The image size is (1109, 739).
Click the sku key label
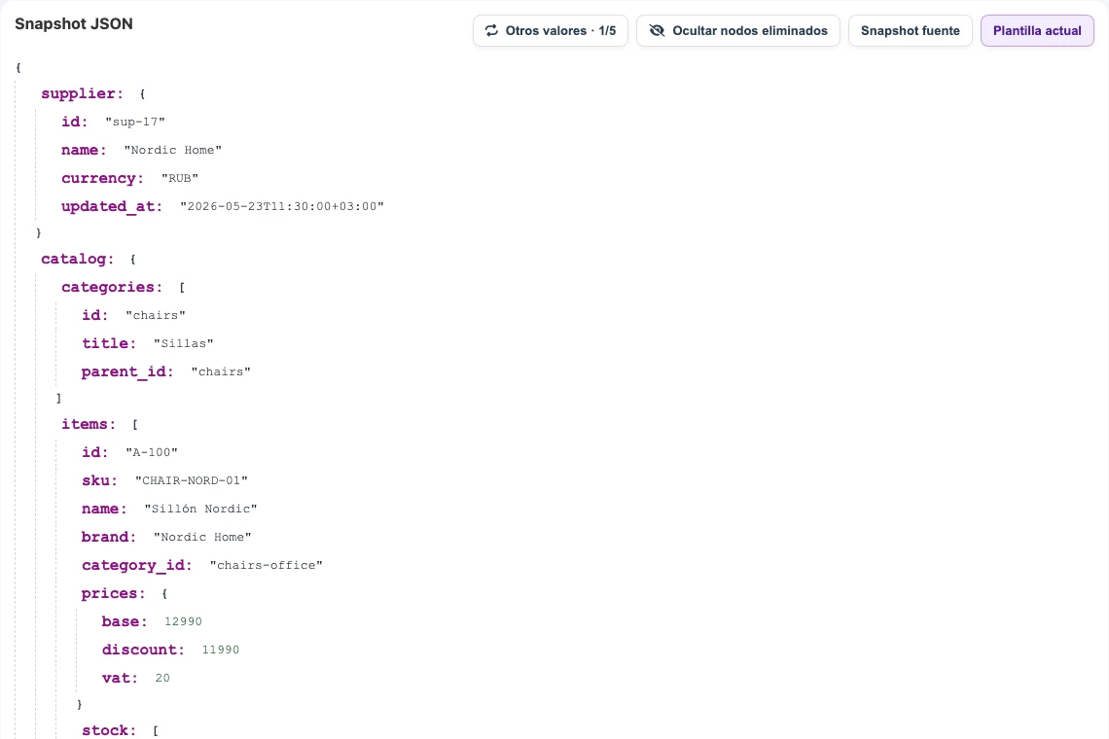(x=100, y=481)
